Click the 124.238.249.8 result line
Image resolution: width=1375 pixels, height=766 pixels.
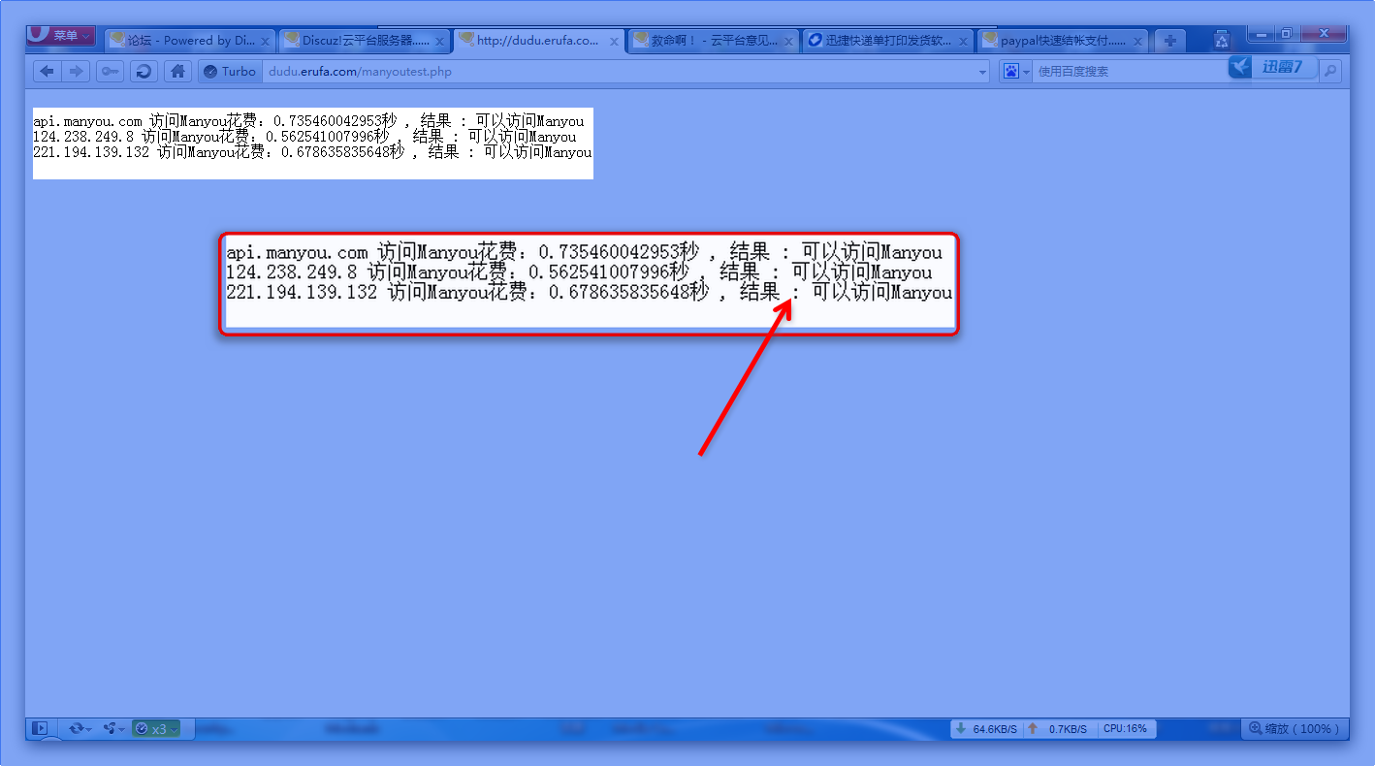click(x=304, y=137)
